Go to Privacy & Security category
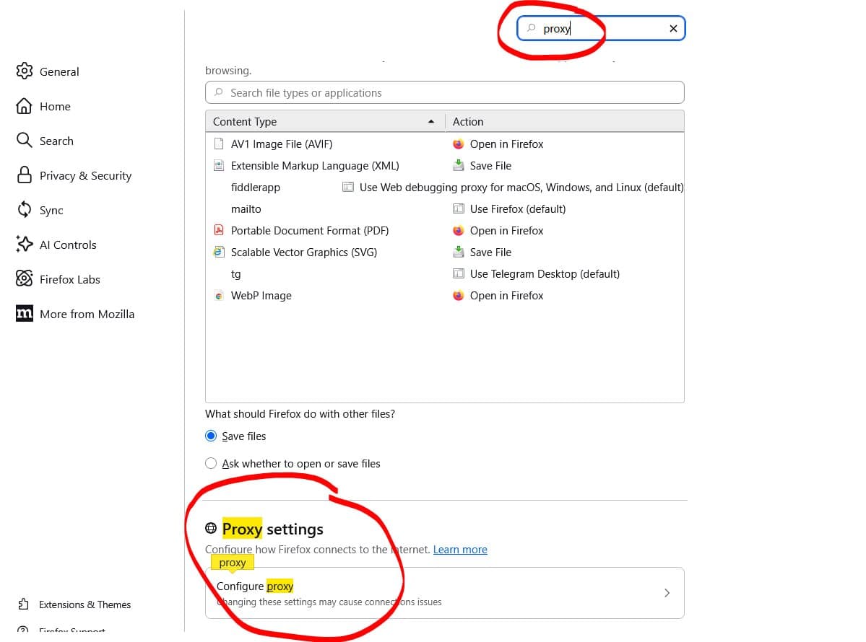866x642 pixels. tap(85, 175)
